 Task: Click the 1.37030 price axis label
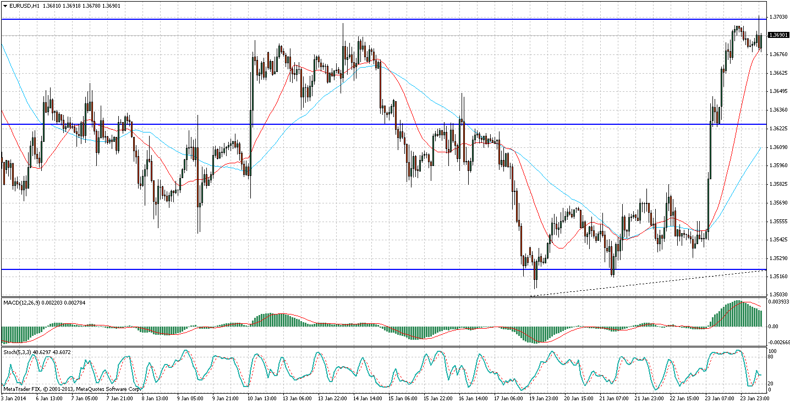[777, 17]
